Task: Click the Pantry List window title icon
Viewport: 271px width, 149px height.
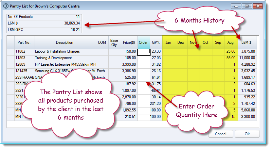Action: [x=6, y=6]
